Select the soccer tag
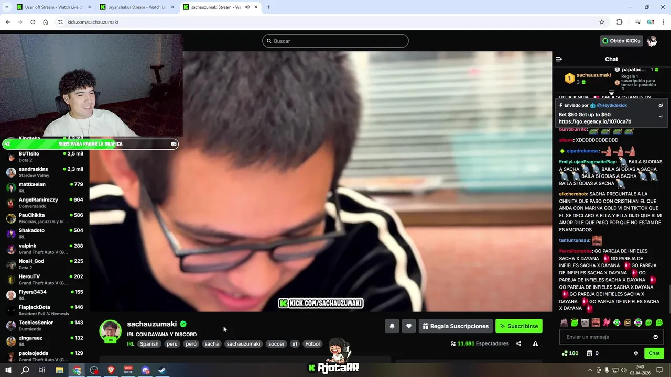Image resolution: width=671 pixels, height=377 pixels. coord(276,344)
